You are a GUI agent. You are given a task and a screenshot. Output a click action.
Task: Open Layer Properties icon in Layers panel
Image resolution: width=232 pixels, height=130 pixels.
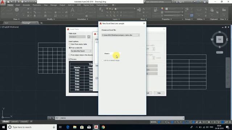pyautogui.click(x=101, y=10)
